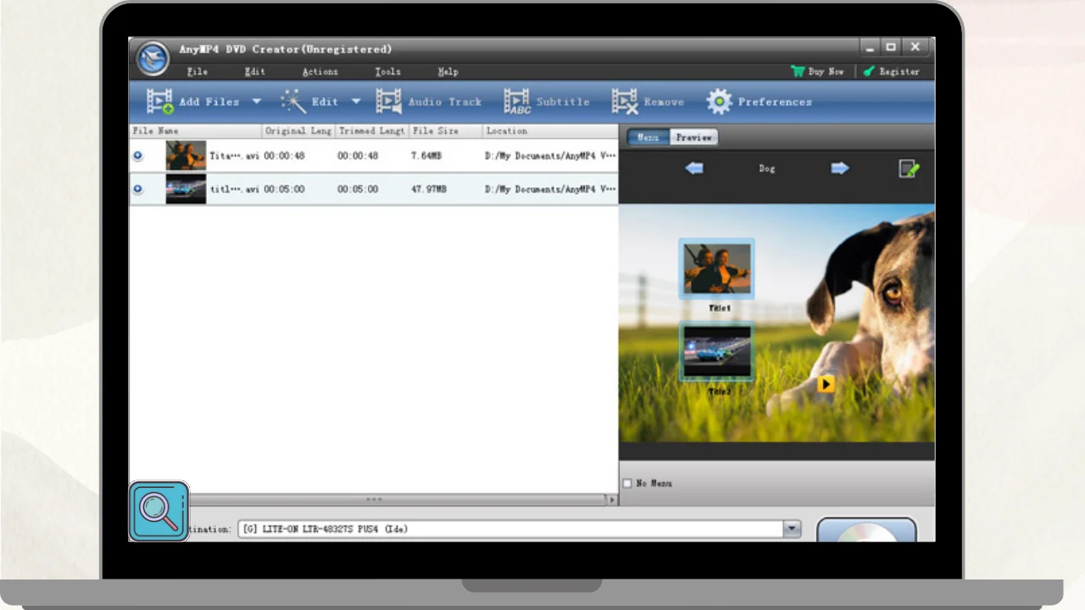This screenshot has height=610, width=1085.
Task: Open the Audio Track tool
Action: (389, 102)
